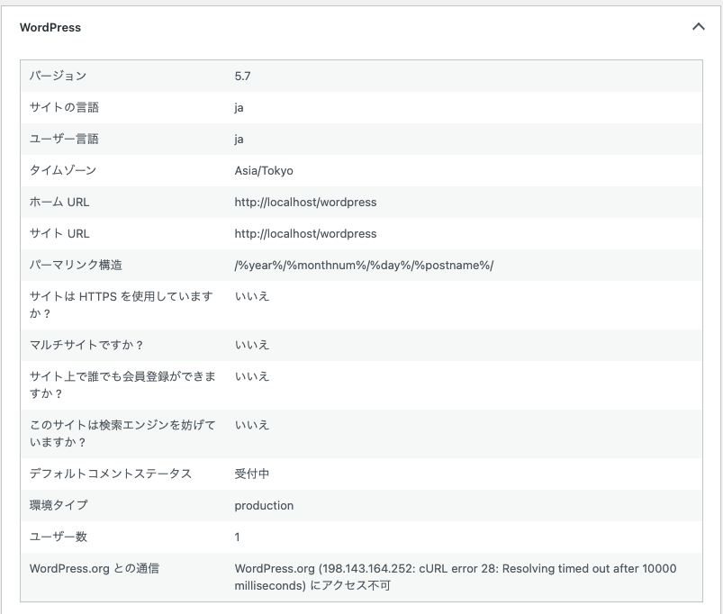Viewport: 723px width, 614px height.
Task: Click the サイト URL label
Action: click(x=59, y=233)
